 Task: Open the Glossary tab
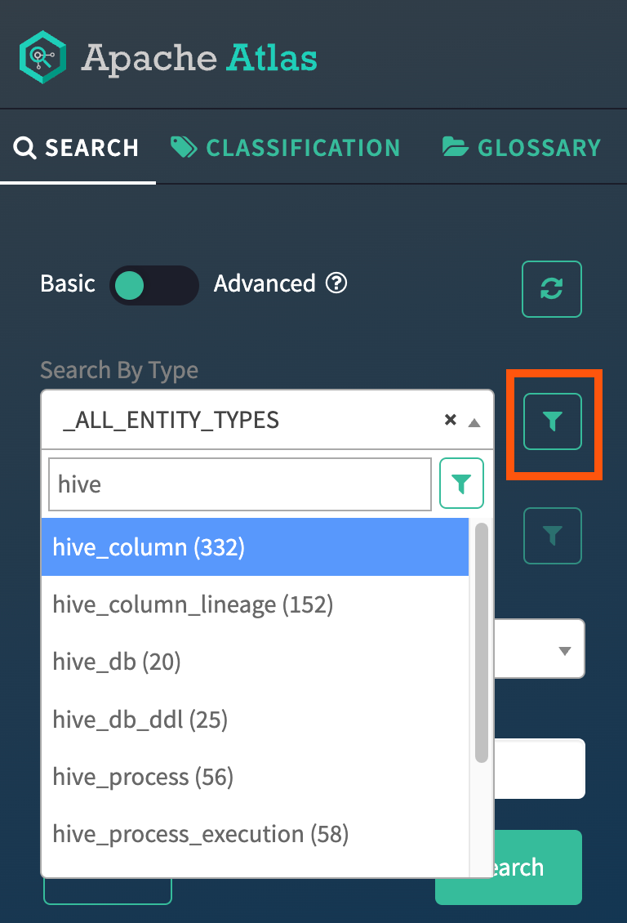(522, 148)
